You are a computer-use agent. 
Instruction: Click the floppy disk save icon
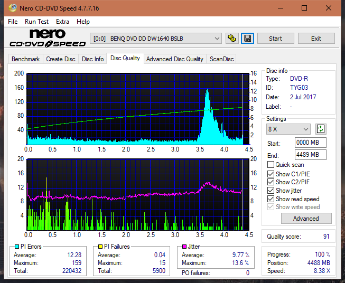(x=247, y=39)
